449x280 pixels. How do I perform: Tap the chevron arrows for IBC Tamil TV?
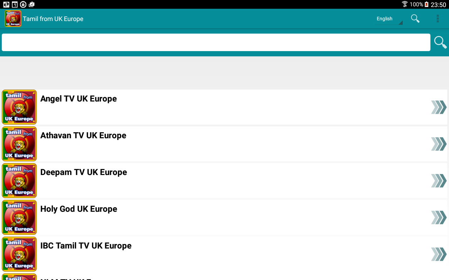[438, 254]
